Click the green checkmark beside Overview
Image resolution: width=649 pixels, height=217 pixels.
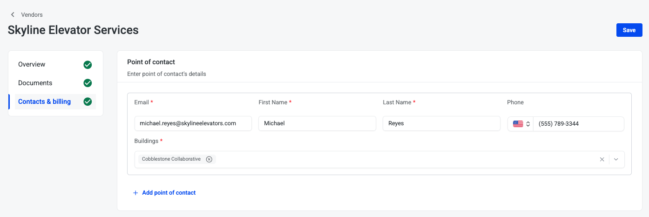pyautogui.click(x=88, y=65)
